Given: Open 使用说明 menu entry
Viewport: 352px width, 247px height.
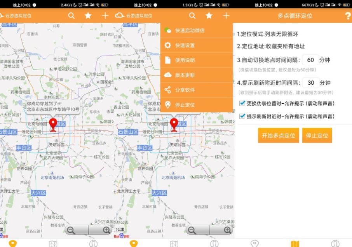Looking at the screenshot, I should 197,60.
